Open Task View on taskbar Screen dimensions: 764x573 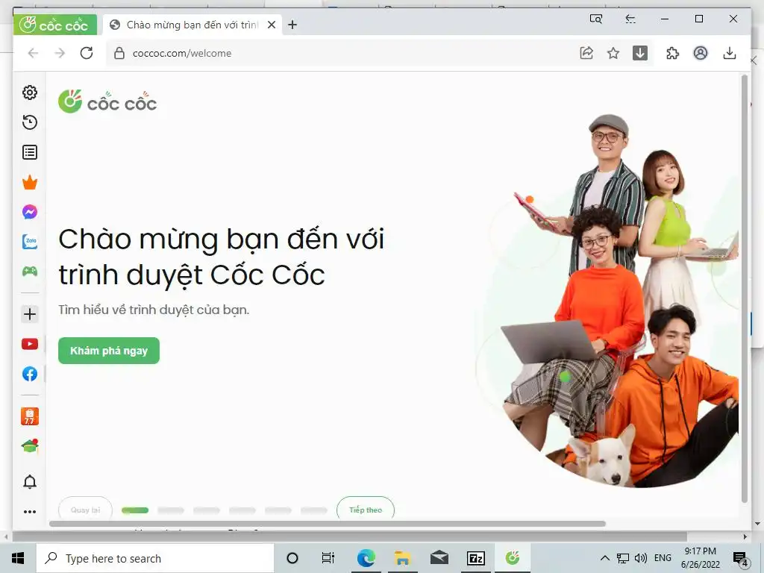[328, 558]
